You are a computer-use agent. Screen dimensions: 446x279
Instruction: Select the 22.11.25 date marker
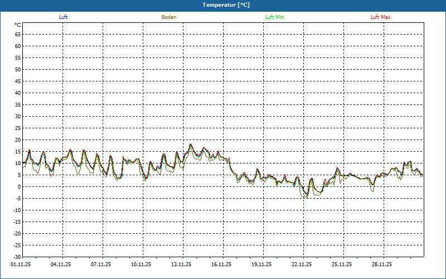tap(302, 265)
